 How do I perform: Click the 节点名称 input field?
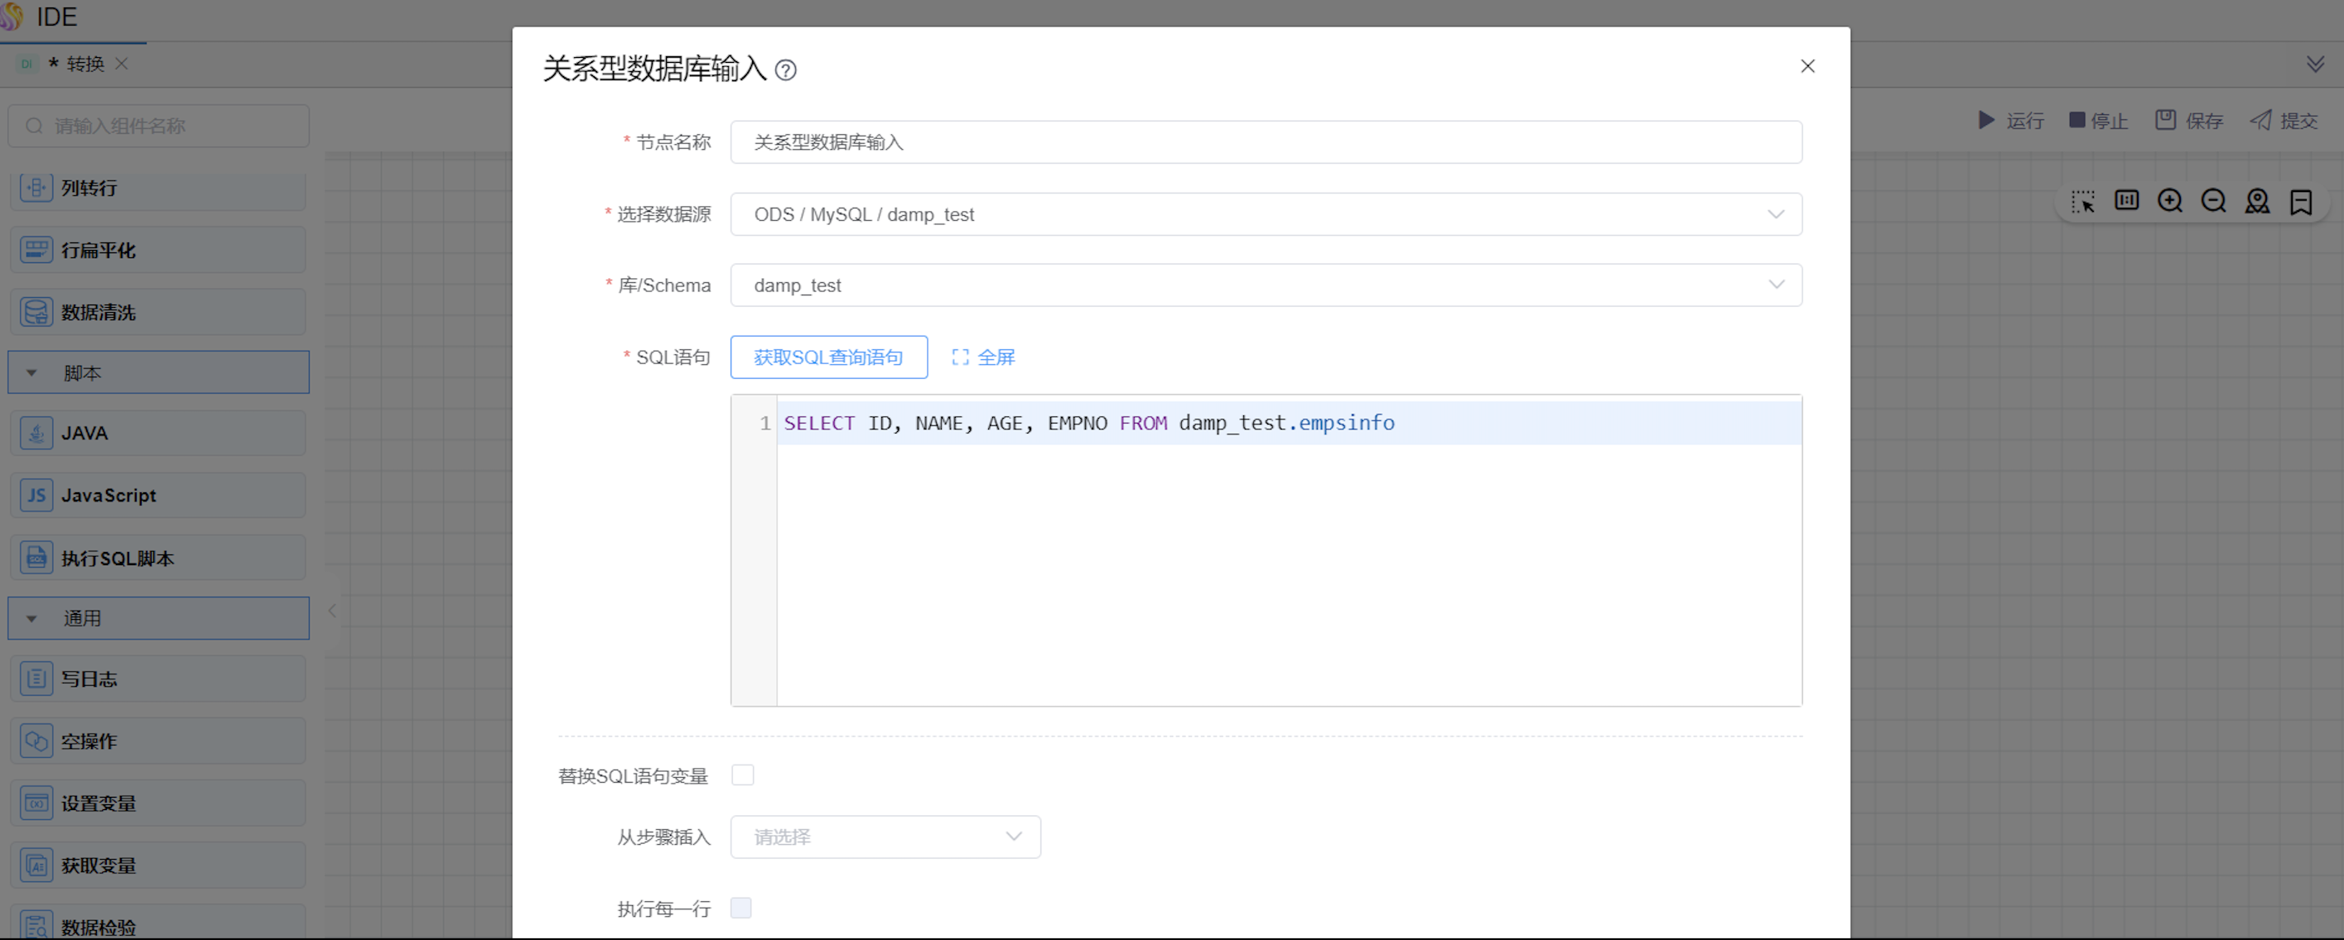(x=1265, y=142)
